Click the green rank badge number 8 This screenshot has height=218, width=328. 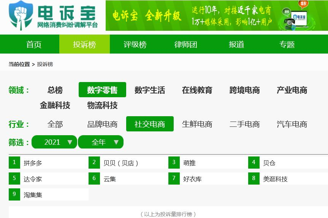[x=254, y=179]
